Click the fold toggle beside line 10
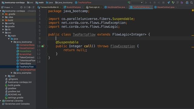 [47, 46]
